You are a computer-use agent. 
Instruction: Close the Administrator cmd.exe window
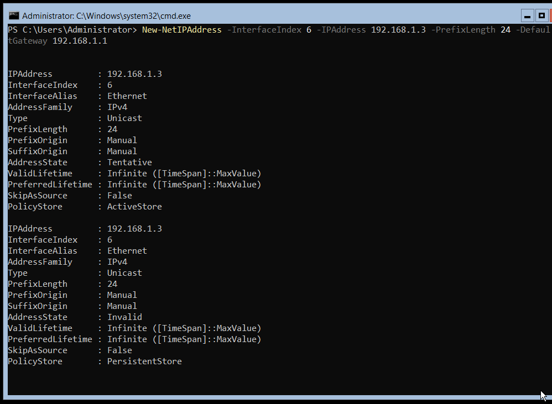tap(550, 15)
